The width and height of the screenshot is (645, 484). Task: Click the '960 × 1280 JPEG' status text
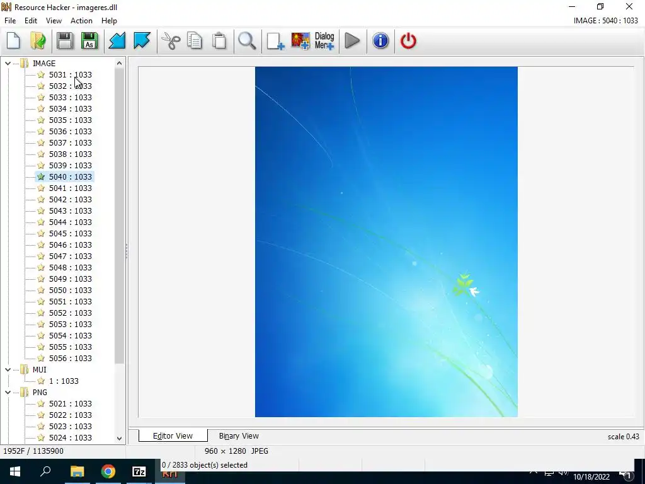tap(237, 451)
